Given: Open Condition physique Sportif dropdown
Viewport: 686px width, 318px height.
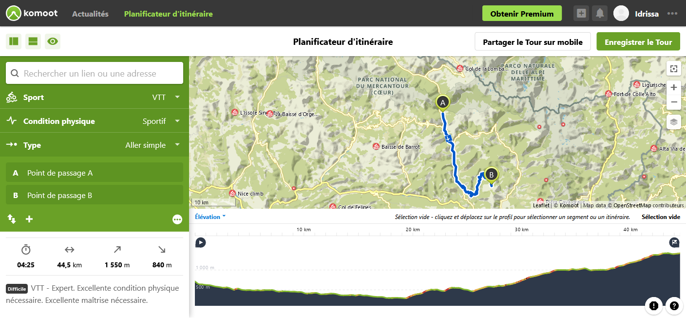Looking at the screenshot, I should pyautogui.click(x=161, y=121).
